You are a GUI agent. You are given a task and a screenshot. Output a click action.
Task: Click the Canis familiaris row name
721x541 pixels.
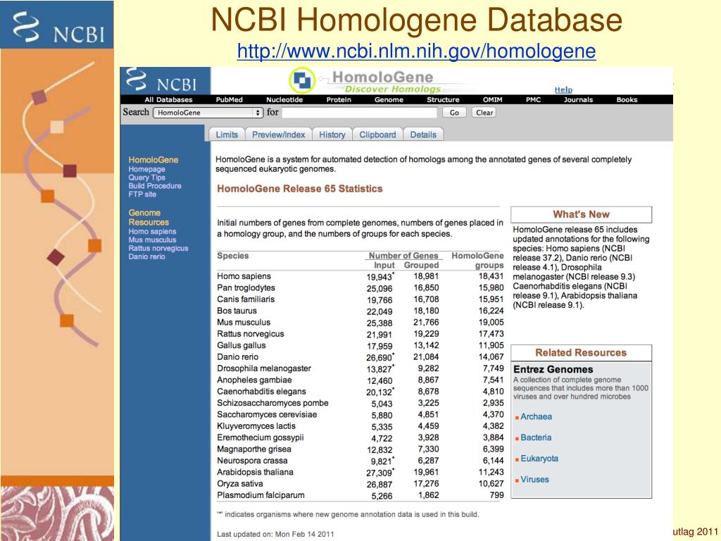246,299
